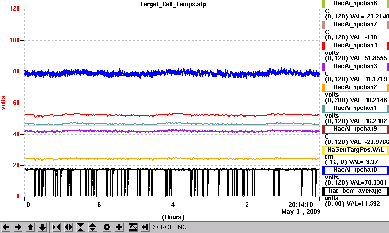The height and width of the screenshot is (233, 389).
Task: Select the hac_bcm_average legend button
Action: click(355, 191)
